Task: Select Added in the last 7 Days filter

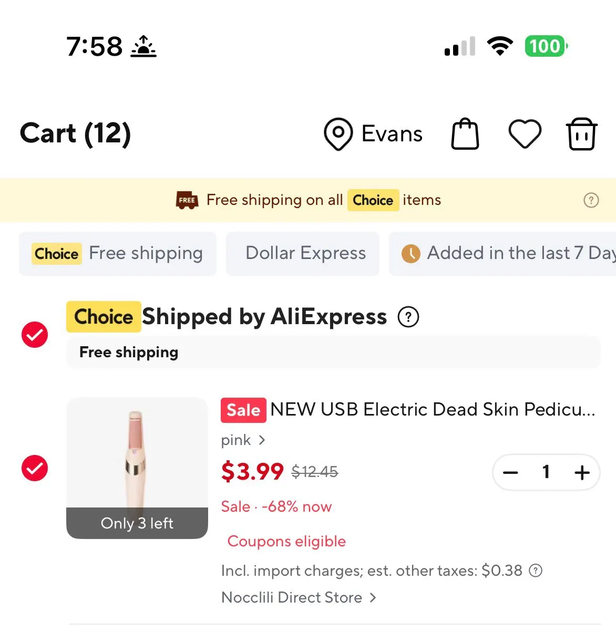Action: 502,253
